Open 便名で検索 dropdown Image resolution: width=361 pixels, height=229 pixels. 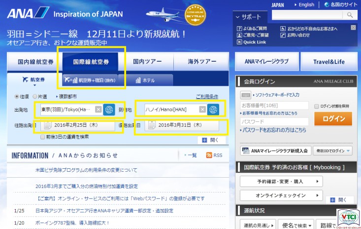pos(296,225)
